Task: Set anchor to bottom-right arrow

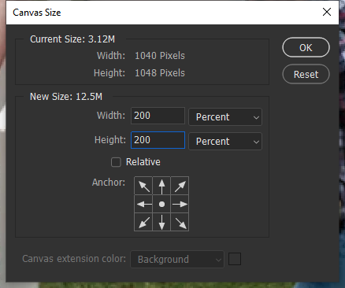Action: 180,222
